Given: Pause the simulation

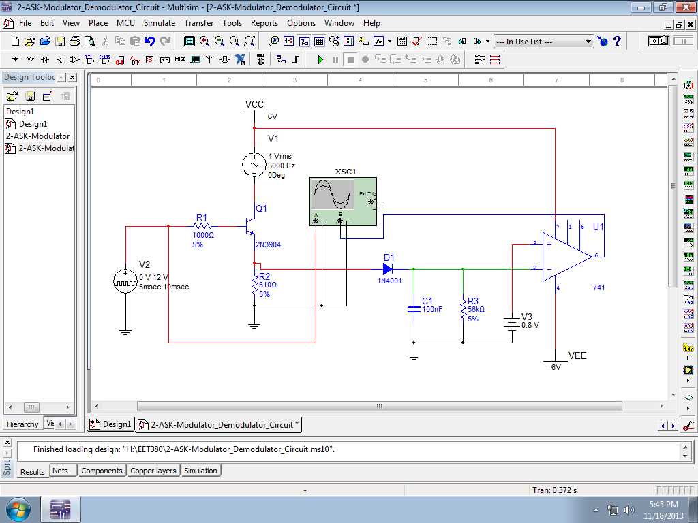Looking at the screenshot, I should (335, 59).
